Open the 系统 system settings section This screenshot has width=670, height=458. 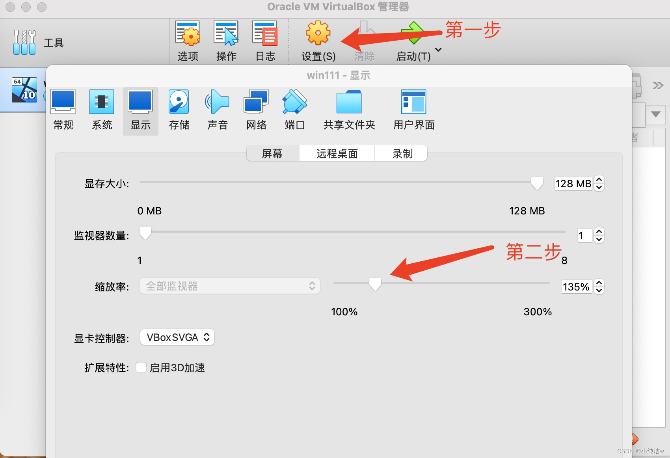[x=102, y=110]
